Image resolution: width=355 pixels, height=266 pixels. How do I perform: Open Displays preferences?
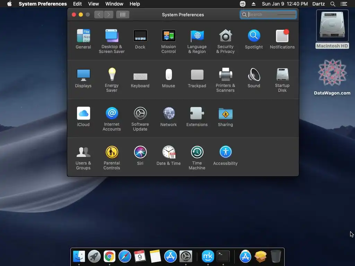(x=83, y=78)
